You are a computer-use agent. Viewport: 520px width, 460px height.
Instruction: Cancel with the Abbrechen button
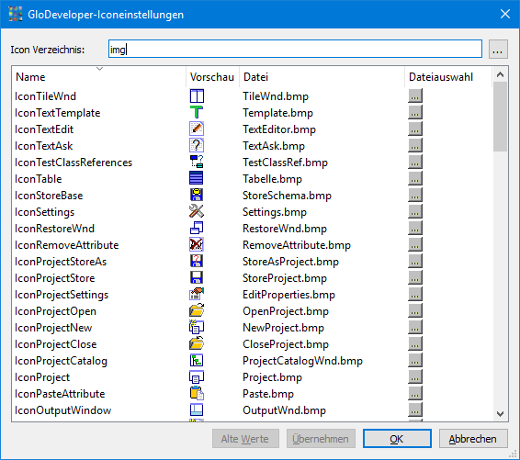(x=473, y=439)
